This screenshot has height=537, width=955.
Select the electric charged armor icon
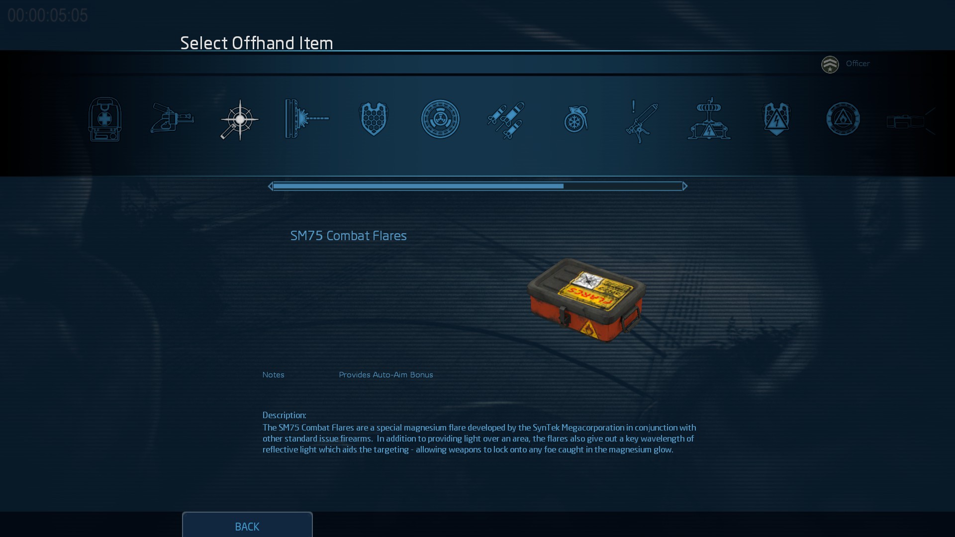tap(776, 119)
